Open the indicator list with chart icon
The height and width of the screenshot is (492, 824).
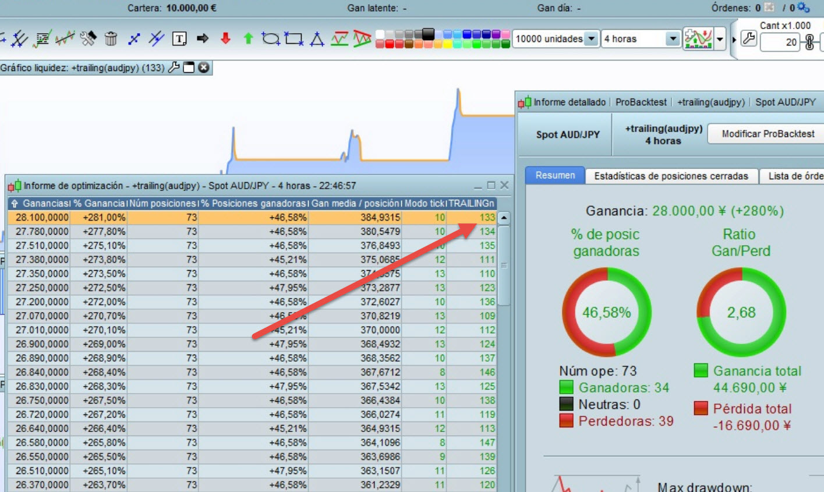pyautogui.click(x=42, y=39)
